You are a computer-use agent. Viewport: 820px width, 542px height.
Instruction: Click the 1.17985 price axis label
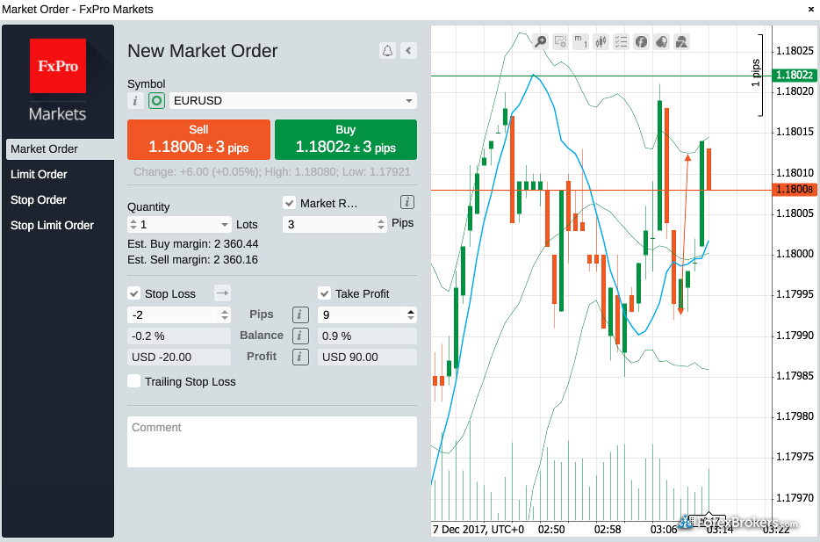[x=795, y=376]
